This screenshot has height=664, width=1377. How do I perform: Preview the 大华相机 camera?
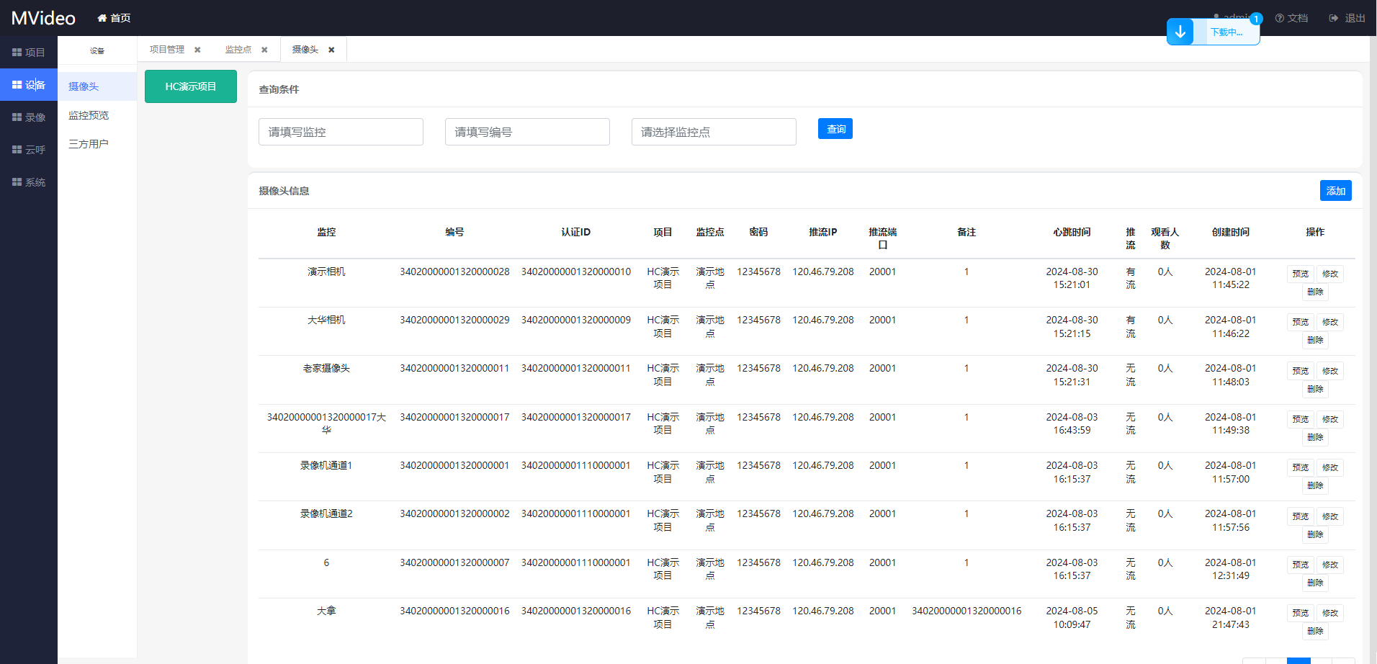click(1301, 322)
